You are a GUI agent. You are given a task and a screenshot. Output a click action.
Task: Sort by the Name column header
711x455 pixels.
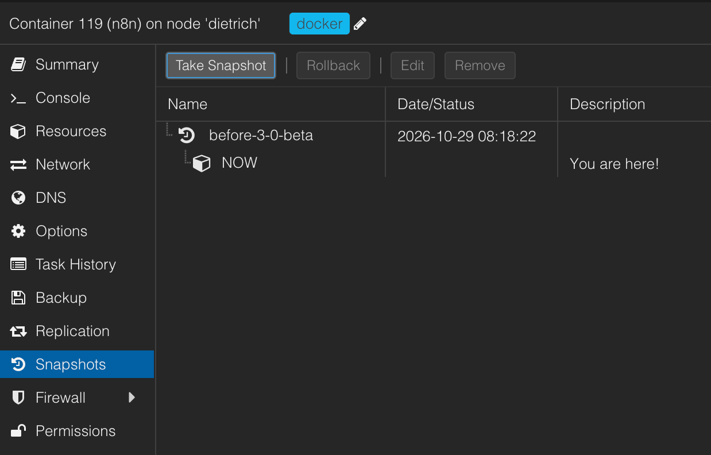click(x=271, y=104)
